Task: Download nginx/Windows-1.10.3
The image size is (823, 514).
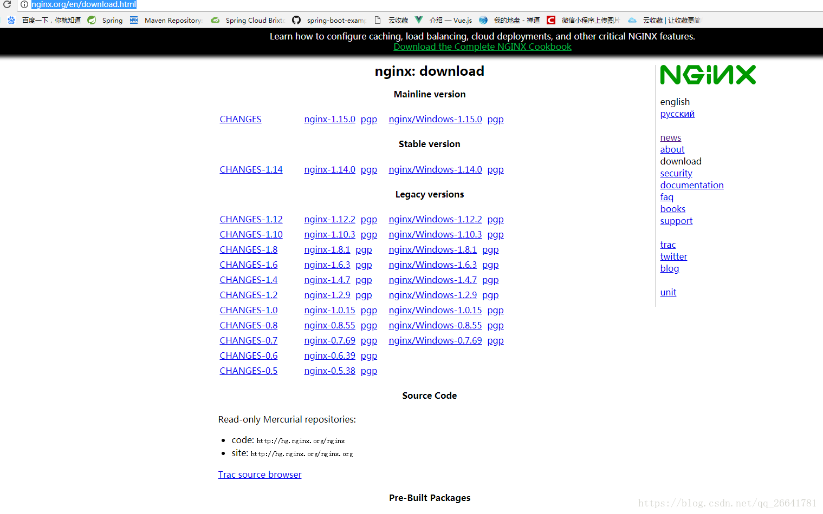Action: pos(435,234)
